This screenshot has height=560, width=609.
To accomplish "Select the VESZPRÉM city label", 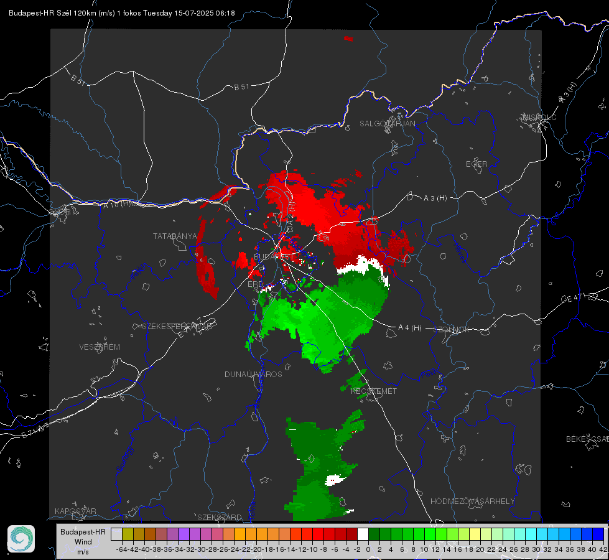I will coord(100,347).
